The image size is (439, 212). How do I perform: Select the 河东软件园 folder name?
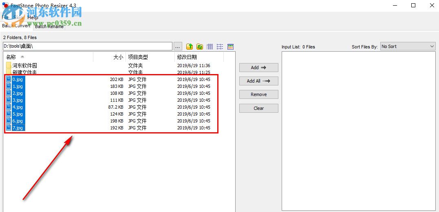click(24, 66)
